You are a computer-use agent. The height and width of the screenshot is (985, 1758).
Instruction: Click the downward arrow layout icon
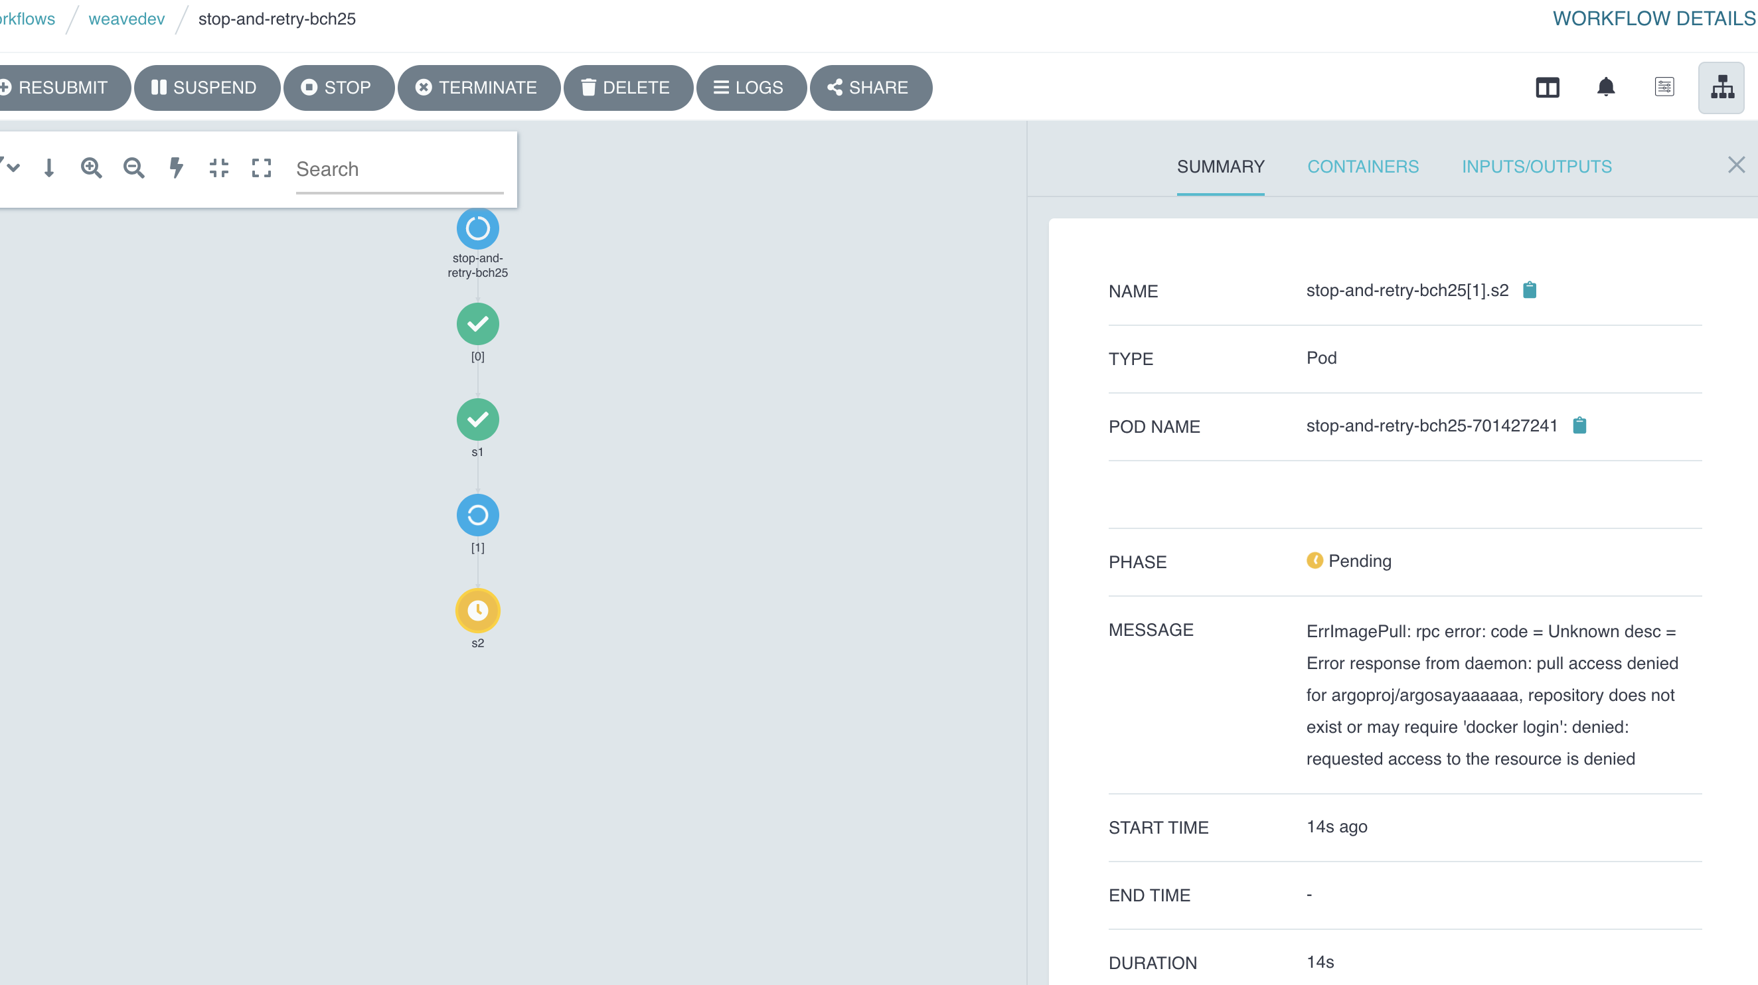[x=49, y=168]
